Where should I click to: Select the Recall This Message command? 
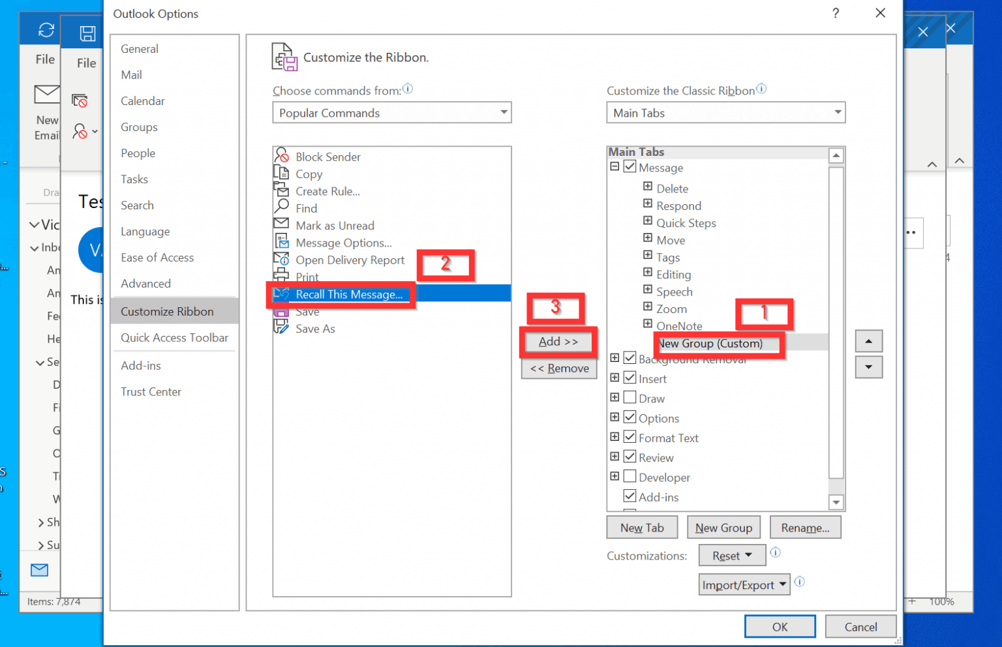click(350, 294)
